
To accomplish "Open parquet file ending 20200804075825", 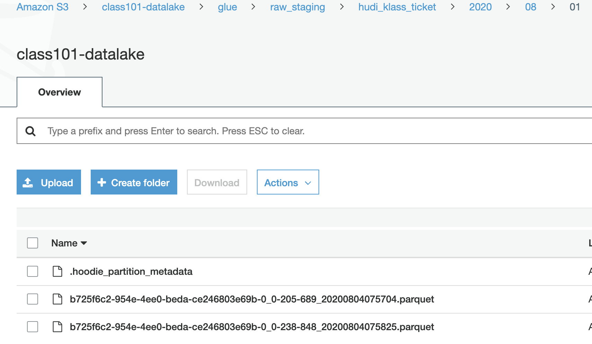I will tap(252, 327).
